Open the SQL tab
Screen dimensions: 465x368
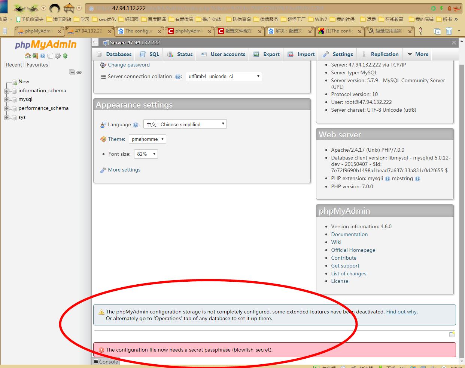(149, 54)
